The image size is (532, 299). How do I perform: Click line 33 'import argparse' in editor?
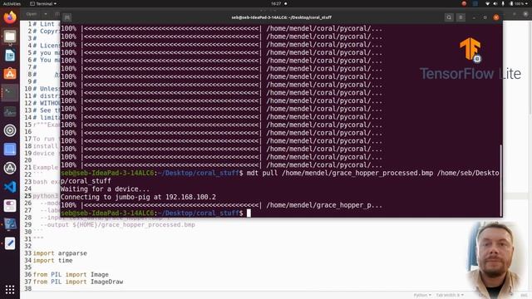pos(60,253)
